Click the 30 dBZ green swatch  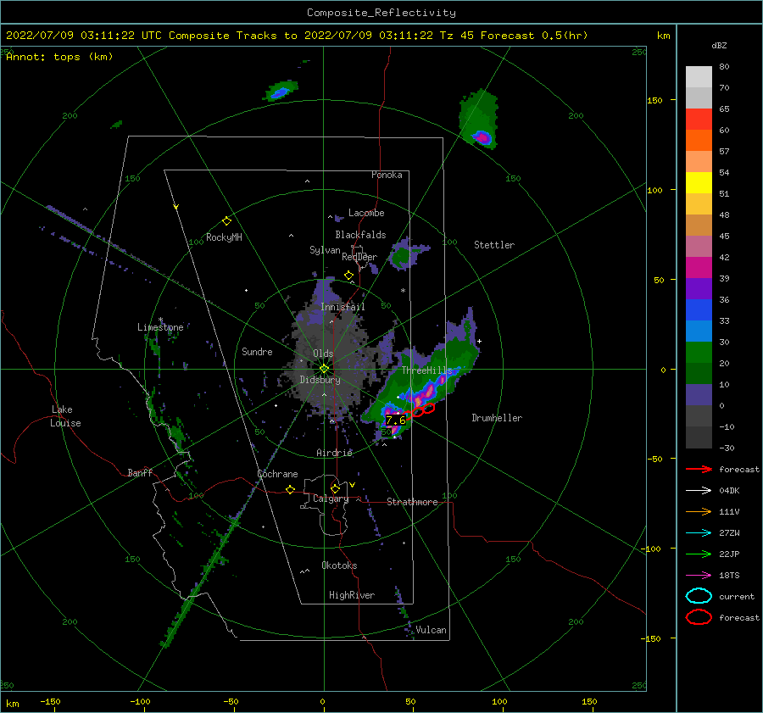699,352
